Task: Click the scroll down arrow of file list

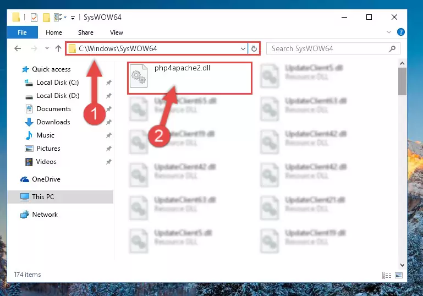Action: point(402,265)
